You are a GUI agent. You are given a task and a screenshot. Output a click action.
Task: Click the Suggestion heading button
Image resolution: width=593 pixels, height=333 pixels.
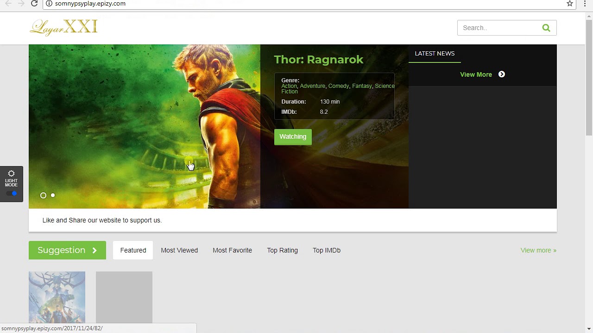tap(67, 250)
